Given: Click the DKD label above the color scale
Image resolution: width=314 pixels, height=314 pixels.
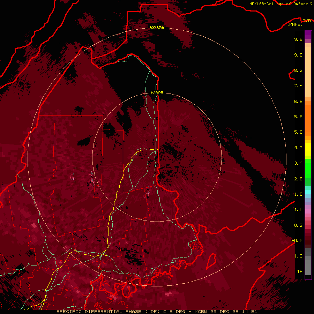Looking at the screenshot, I should (307, 21).
